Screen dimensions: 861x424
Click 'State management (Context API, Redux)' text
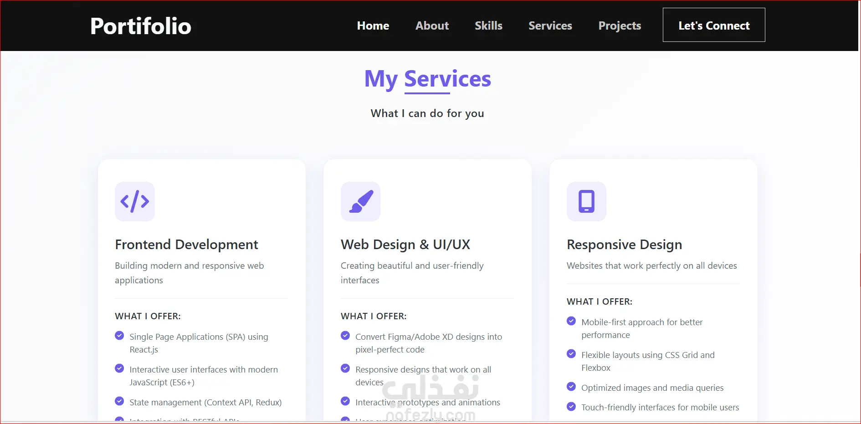tap(205, 403)
